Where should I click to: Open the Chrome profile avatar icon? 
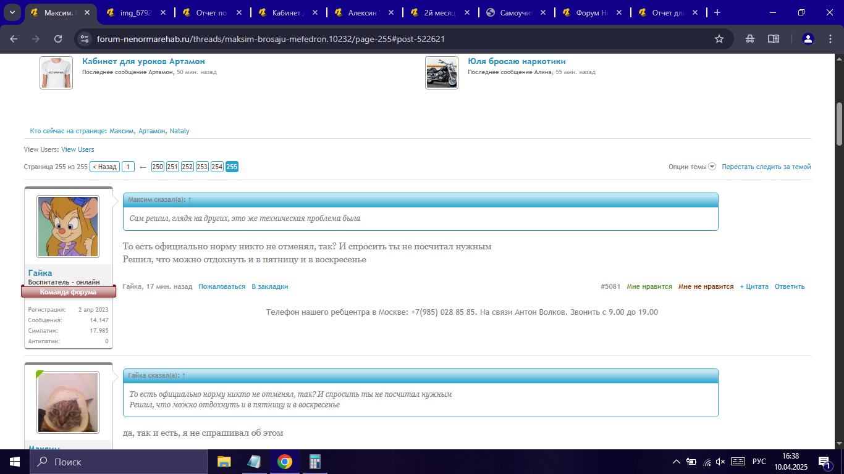coord(808,39)
